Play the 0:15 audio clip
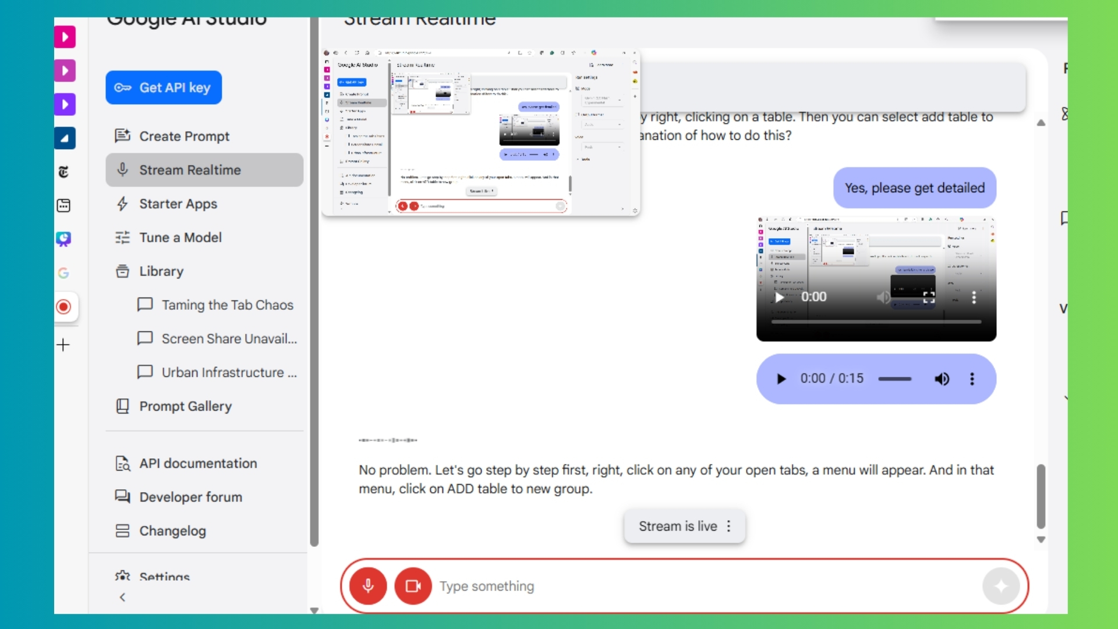 coord(781,379)
